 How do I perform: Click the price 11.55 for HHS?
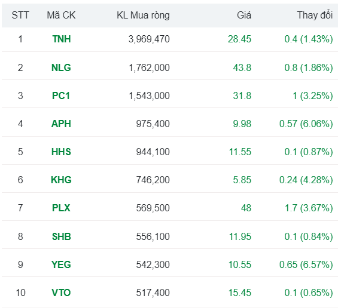[x=240, y=152]
